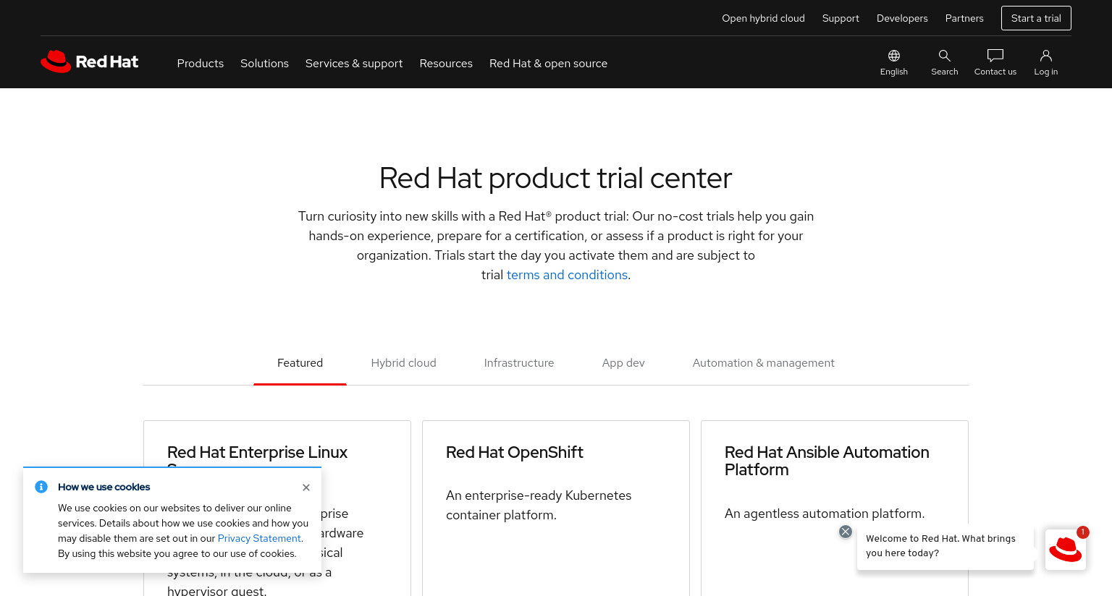Click the Red Hat OpenShift card title
This screenshot has height=596, width=1112.
(515, 452)
